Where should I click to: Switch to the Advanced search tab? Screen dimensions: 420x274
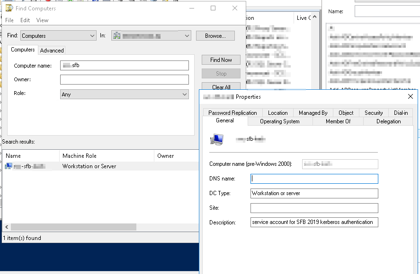click(52, 51)
